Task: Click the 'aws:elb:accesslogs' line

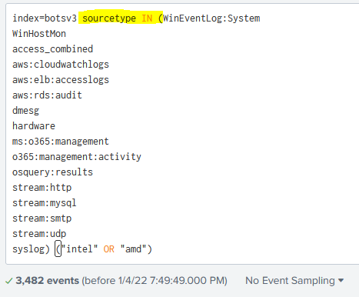Action: pos(61,80)
